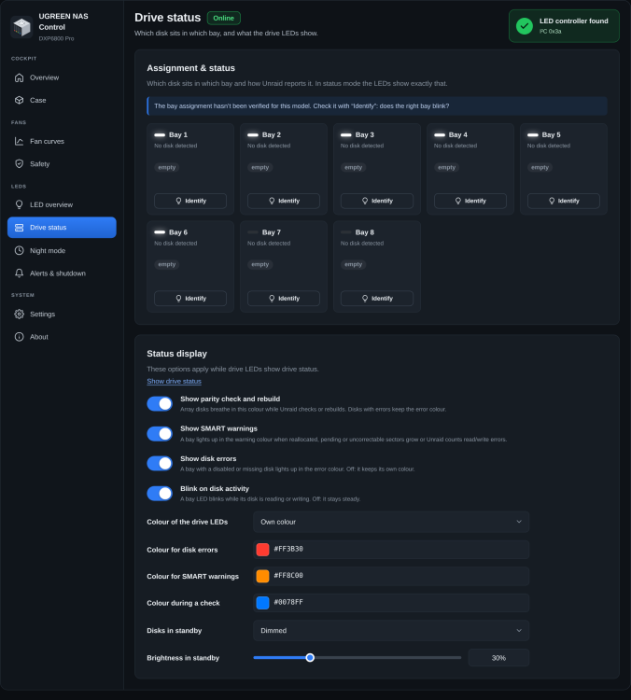Click the #FF8C00 hex colour field

pyautogui.click(x=391, y=576)
